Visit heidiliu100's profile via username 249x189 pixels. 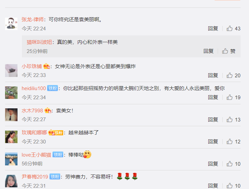point(34,88)
